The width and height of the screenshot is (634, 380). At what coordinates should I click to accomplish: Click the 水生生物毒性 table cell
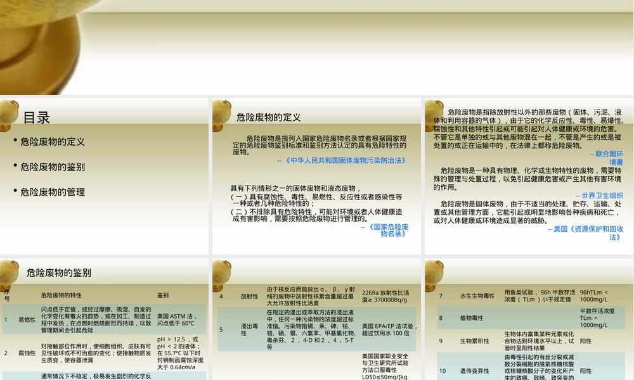click(x=477, y=296)
